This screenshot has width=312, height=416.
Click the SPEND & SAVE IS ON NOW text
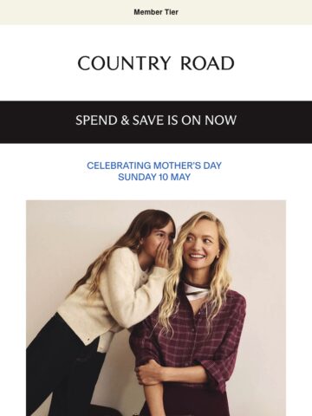pos(156,120)
